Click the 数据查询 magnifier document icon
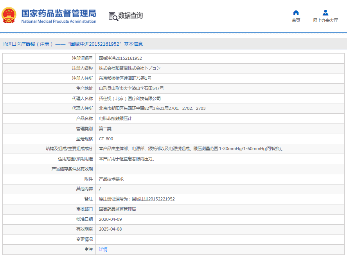 tap(113, 16)
